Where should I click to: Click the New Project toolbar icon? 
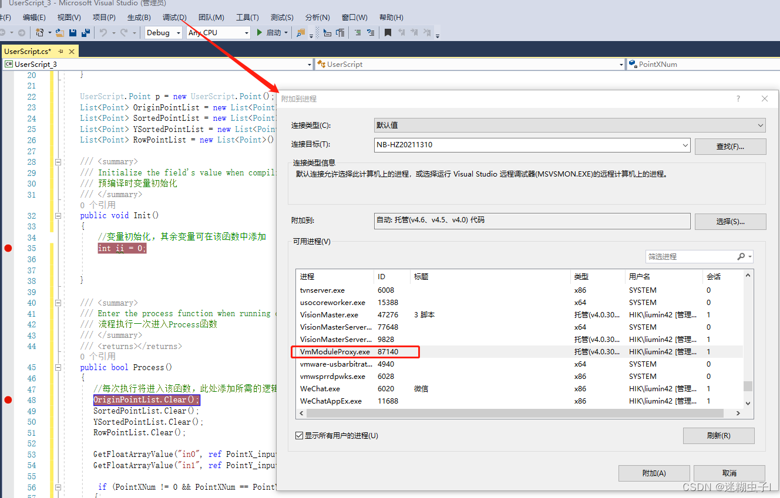point(40,33)
